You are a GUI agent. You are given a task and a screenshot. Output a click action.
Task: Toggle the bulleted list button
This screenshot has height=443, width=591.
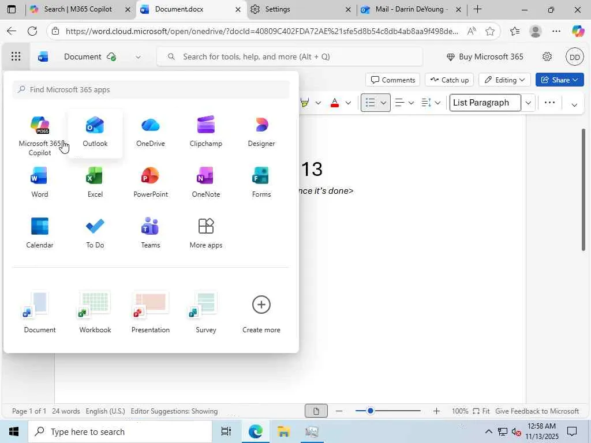coord(370,103)
